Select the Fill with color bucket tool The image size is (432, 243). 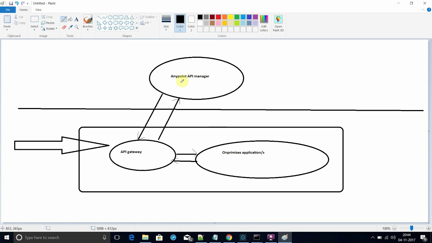click(70, 19)
